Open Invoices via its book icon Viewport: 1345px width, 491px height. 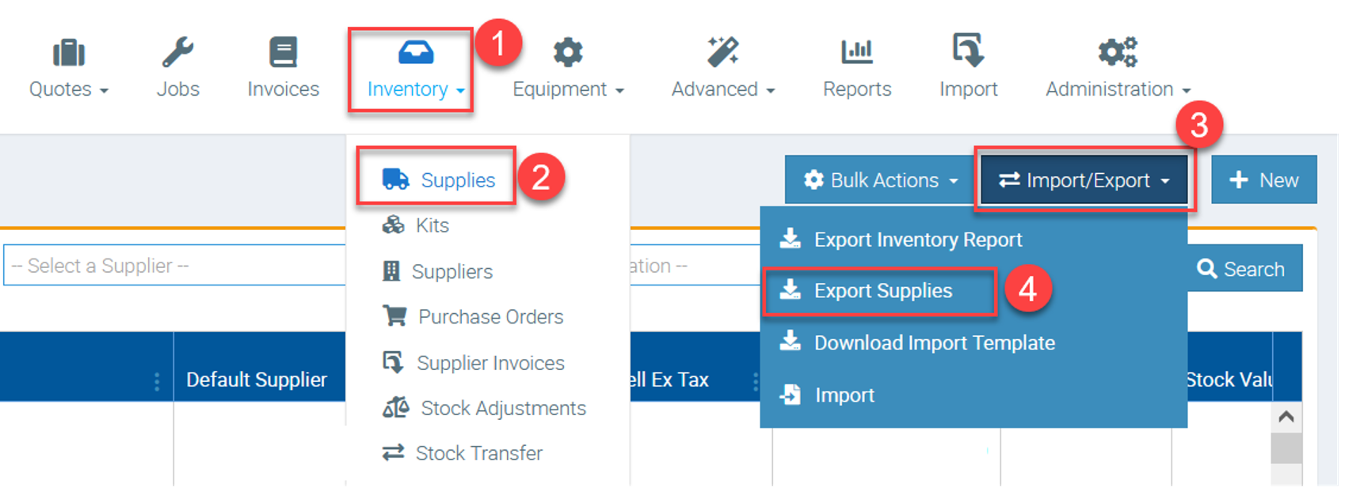pos(283,53)
